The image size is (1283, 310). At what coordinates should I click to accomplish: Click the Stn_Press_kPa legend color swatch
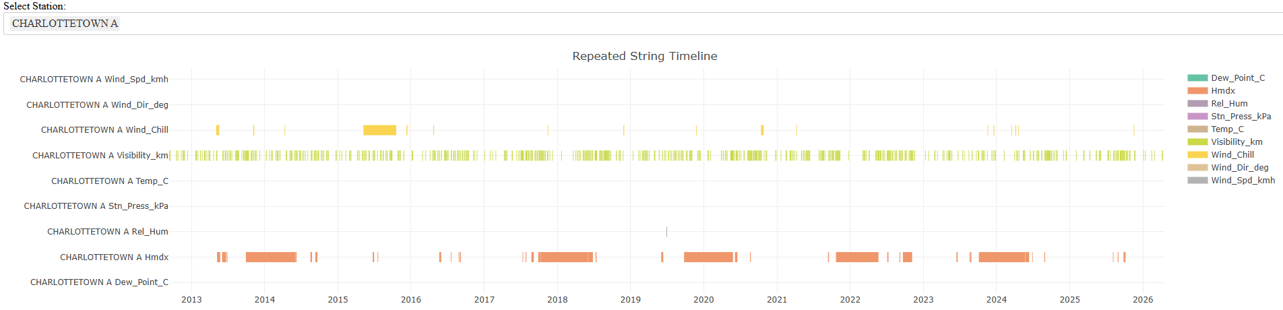click(x=1197, y=117)
